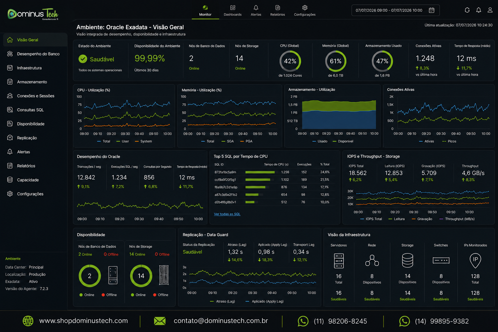The height and width of the screenshot is (332, 498).
Task: Click Conexões e Sessões sidebar icon
Action: tap(10, 96)
